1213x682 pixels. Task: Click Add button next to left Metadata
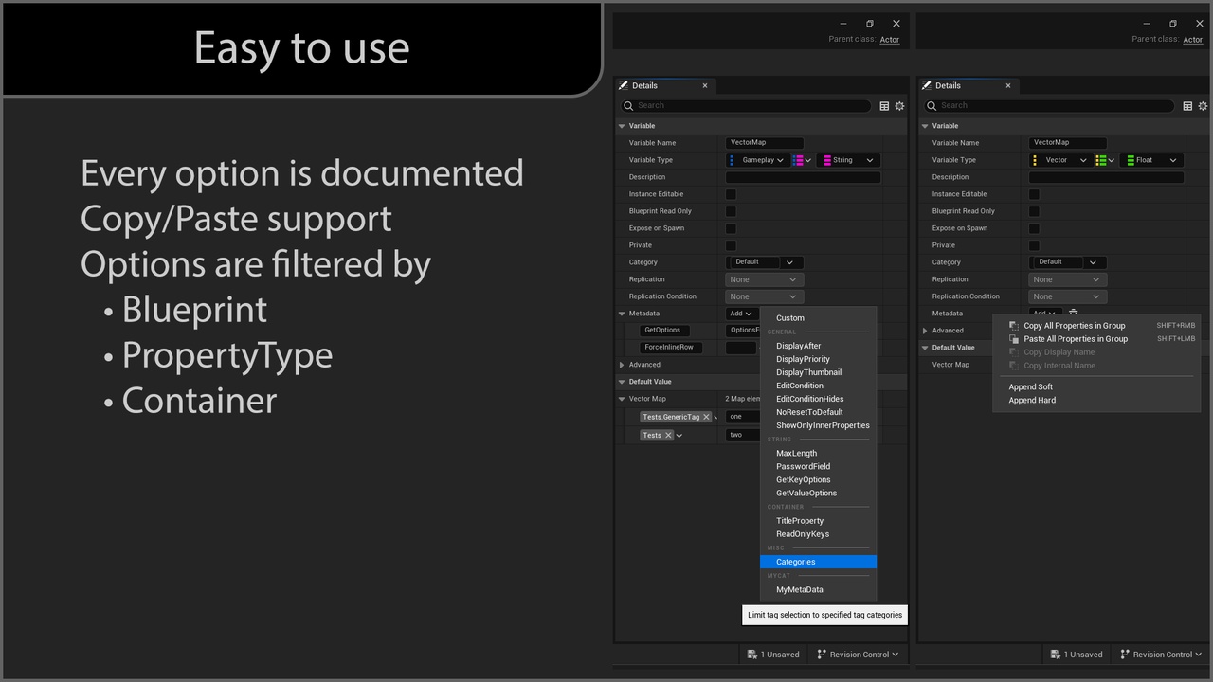(x=741, y=314)
